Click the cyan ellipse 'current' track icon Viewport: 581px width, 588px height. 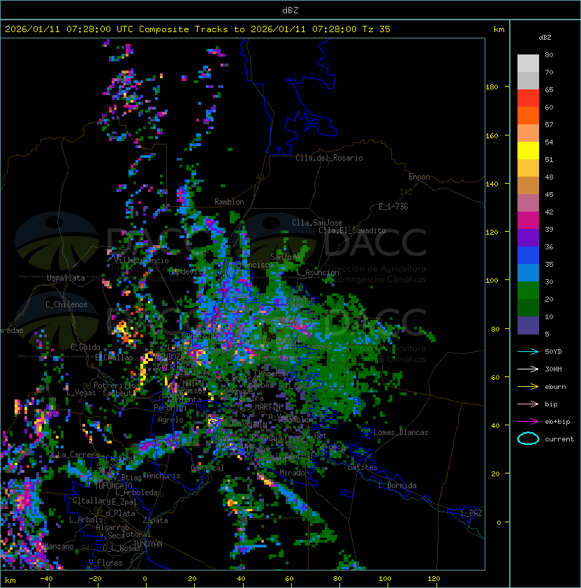(x=528, y=439)
